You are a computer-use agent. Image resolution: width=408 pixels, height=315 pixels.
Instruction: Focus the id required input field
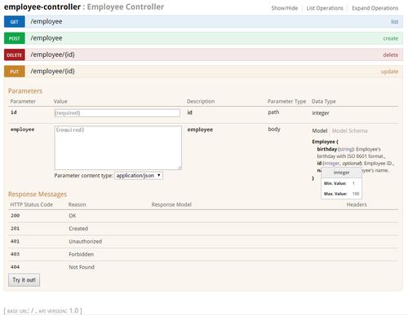pyautogui.click(x=117, y=113)
